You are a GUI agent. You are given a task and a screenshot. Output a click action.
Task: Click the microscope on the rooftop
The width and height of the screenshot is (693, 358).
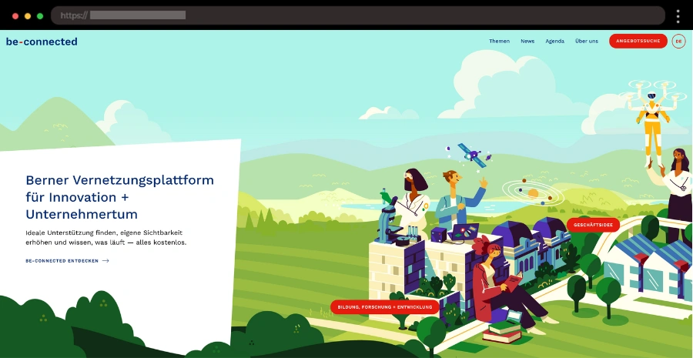pyautogui.click(x=388, y=216)
